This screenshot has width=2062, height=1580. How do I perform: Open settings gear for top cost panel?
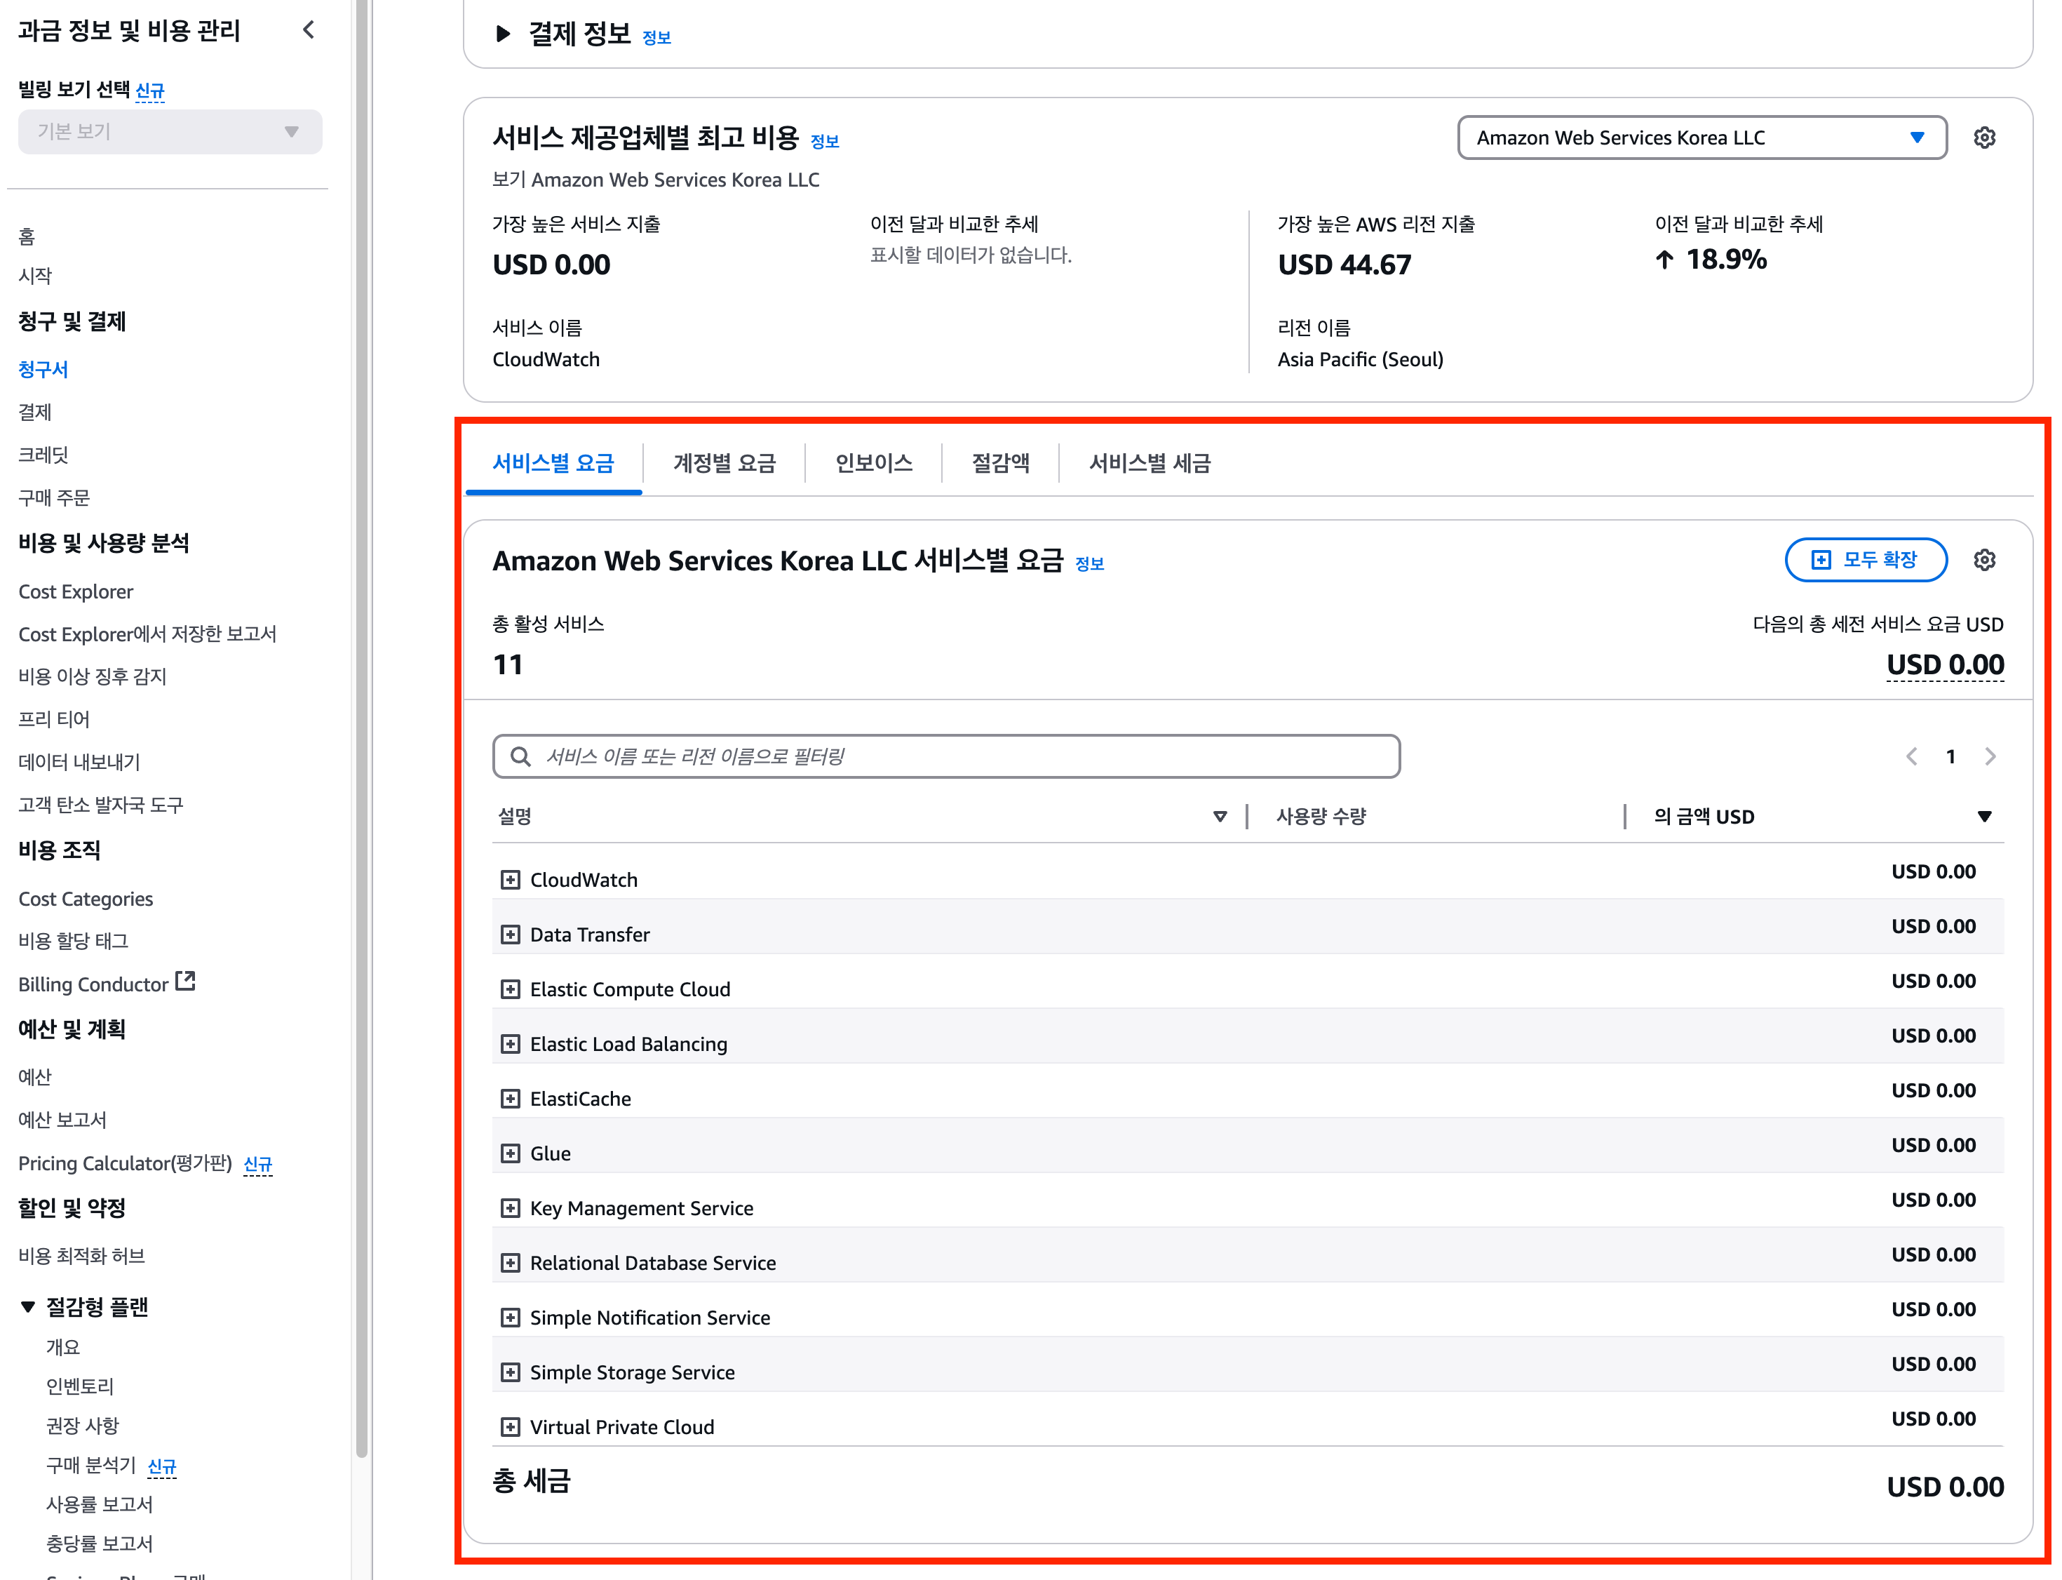click(1984, 138)
